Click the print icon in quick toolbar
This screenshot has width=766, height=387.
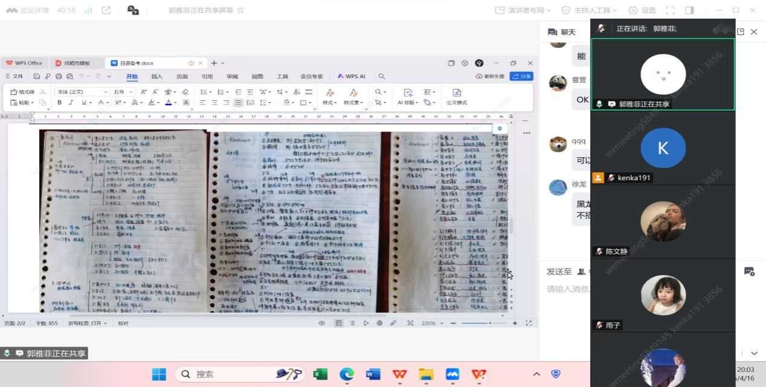click(x=59, y=77)
